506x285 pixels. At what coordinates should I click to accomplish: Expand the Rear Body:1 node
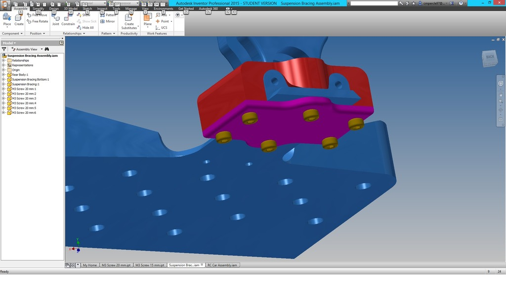[3, 75]
